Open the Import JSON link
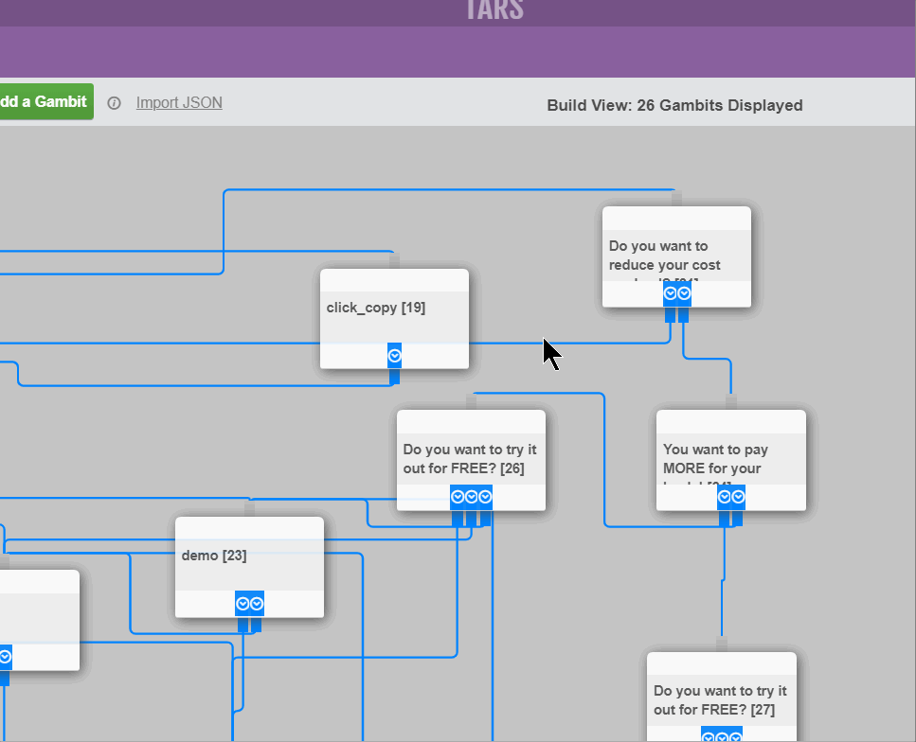Screen dimensions: 916x742 (x=179, y=103)
